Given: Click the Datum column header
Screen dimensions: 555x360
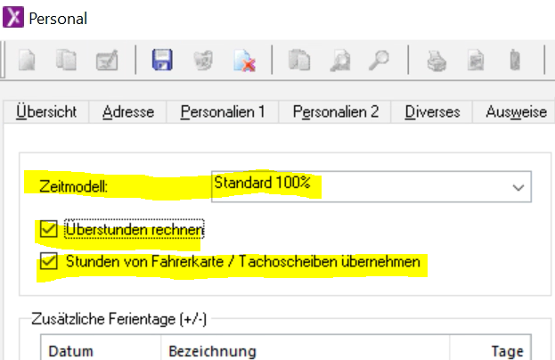Looking at the screenshot, I should (x=71, y=350).
